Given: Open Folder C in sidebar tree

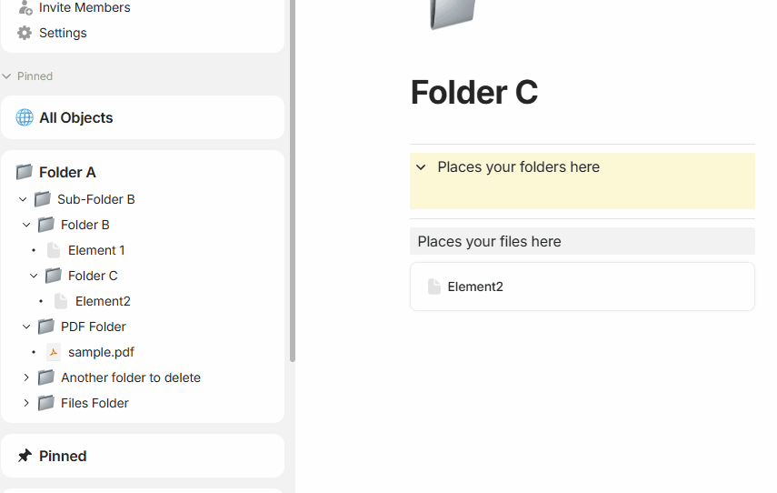Looking at the screenshot, I should tap(94, 276).
